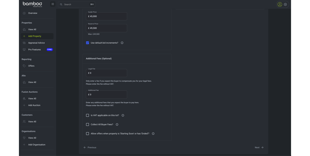Uncheck Use default bid increments checkbox

pyautogui.click(x=87, y=43)
